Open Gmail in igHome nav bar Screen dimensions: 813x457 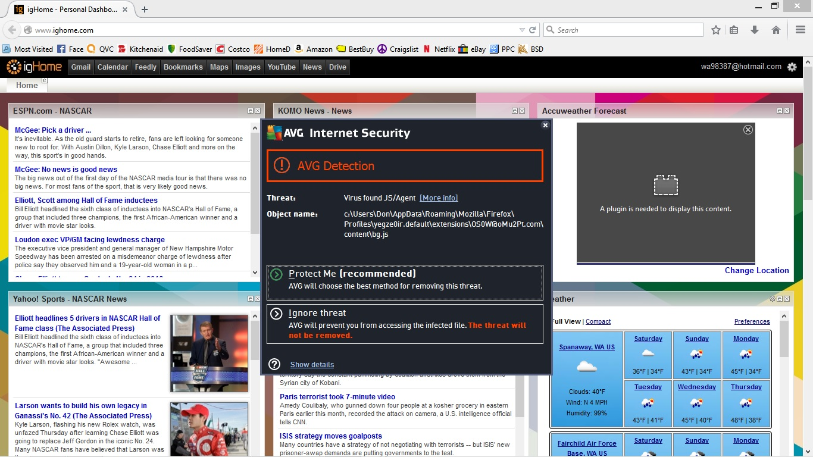pos(81,67)
